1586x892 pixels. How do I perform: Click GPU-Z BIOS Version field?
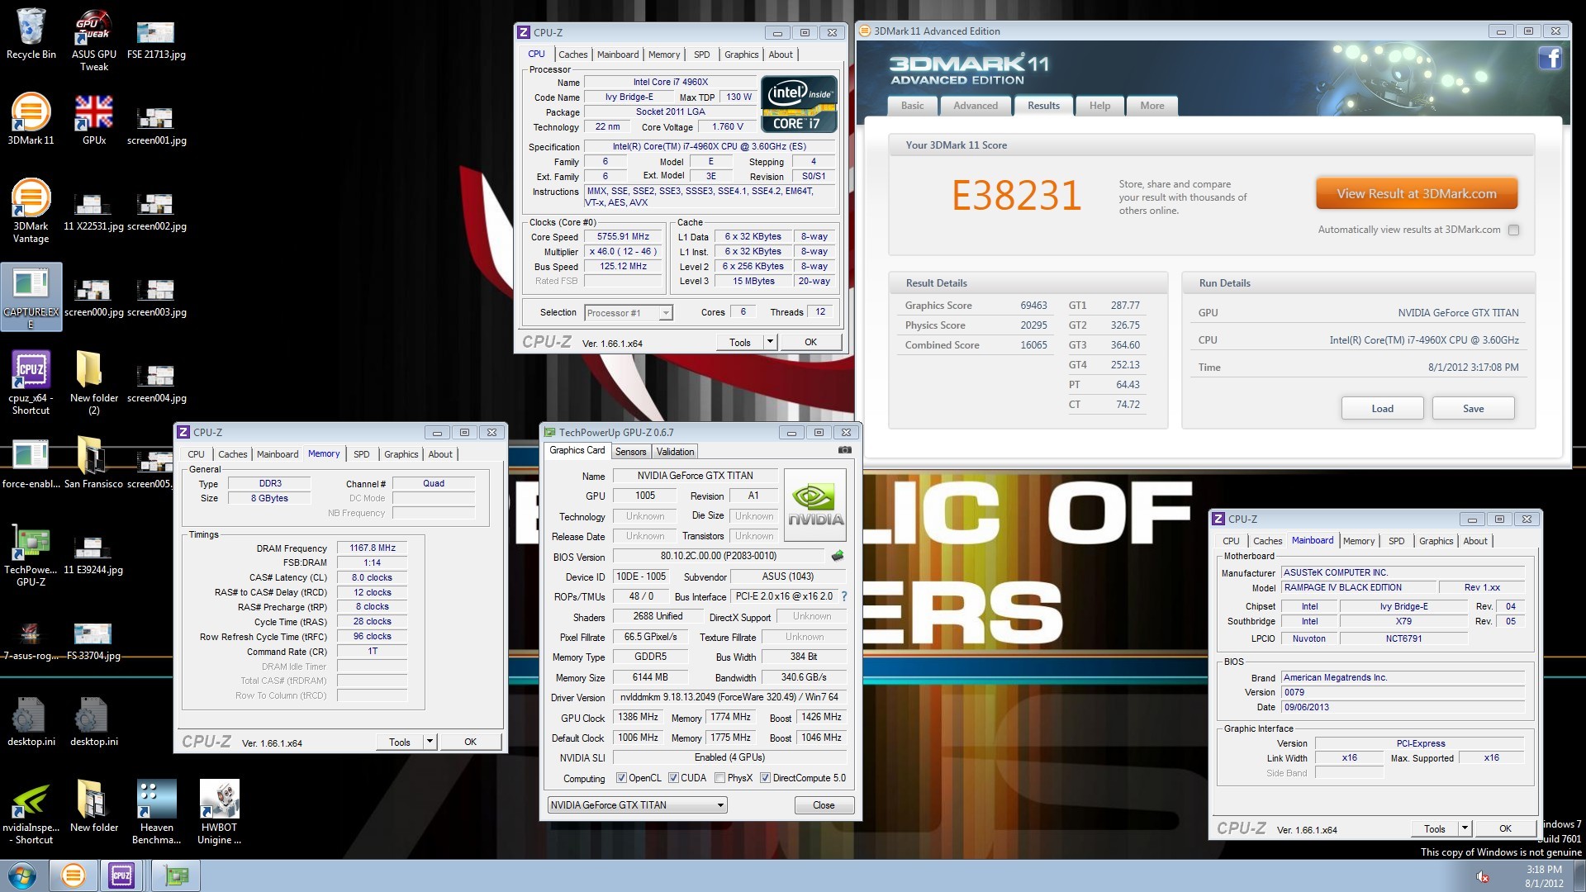718,556
